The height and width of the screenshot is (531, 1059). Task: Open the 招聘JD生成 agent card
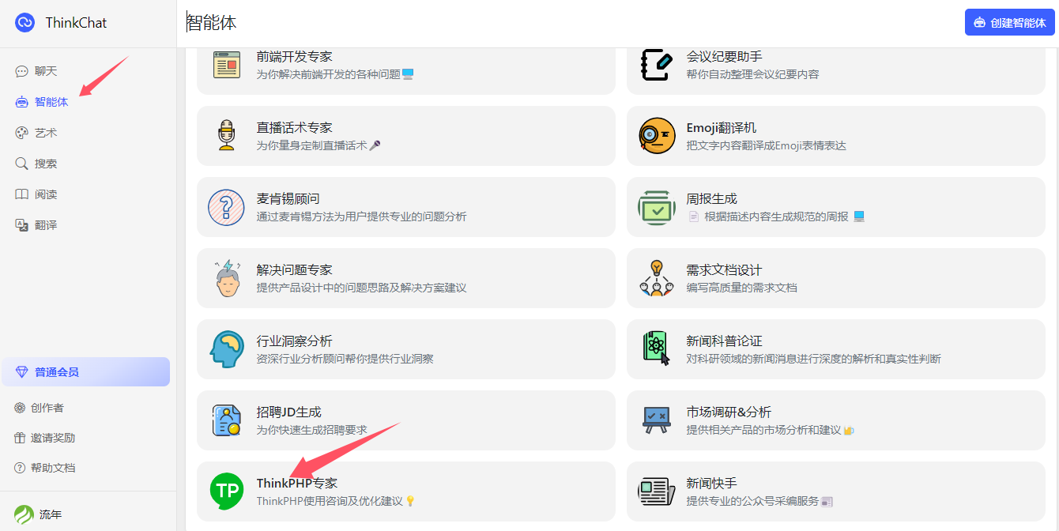pos(406,420)
